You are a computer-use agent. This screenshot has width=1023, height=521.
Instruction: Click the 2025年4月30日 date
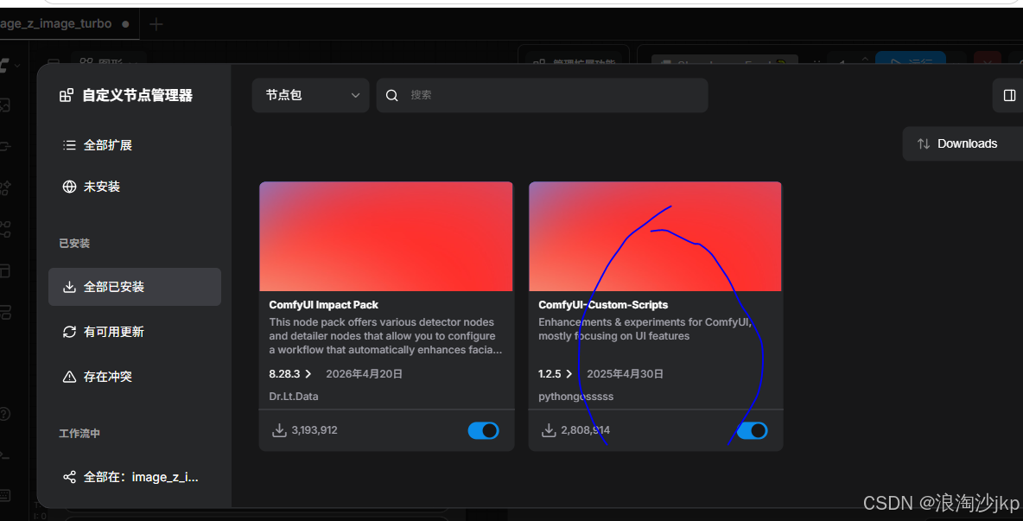625,374
